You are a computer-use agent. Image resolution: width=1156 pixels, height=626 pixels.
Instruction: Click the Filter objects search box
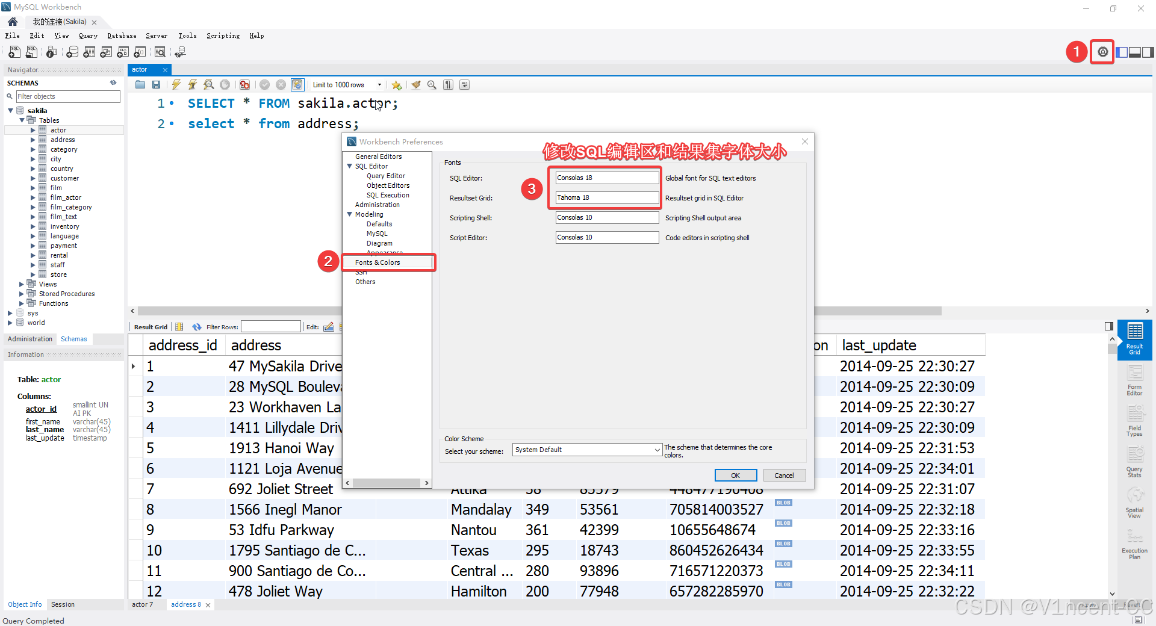click(68, 96)
